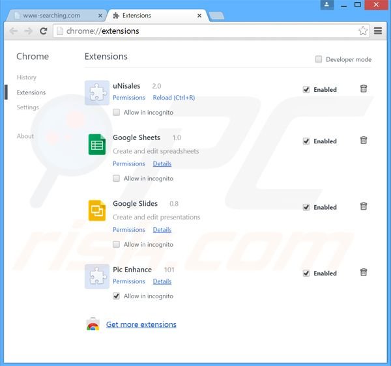View Details link for Google Slides
The height and width of the screenshot is (366, 391).
[162, 230]
